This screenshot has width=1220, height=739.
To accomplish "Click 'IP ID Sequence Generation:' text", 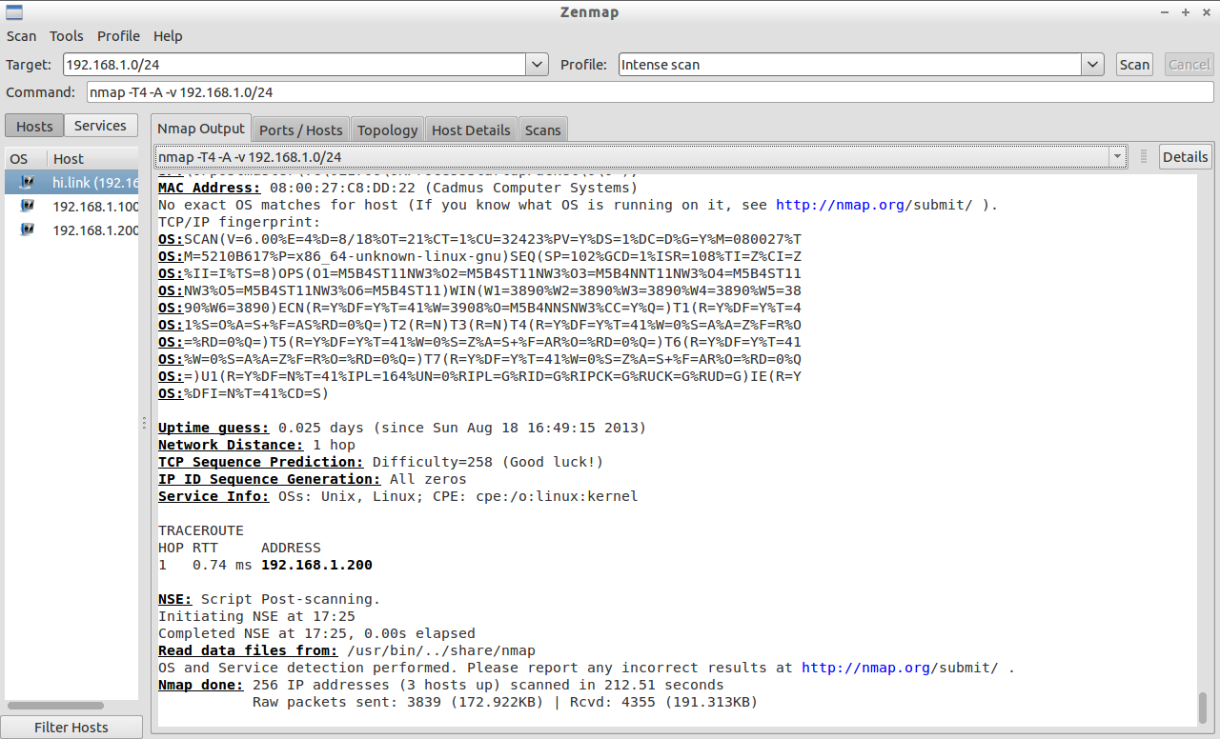I will [270, 479].
